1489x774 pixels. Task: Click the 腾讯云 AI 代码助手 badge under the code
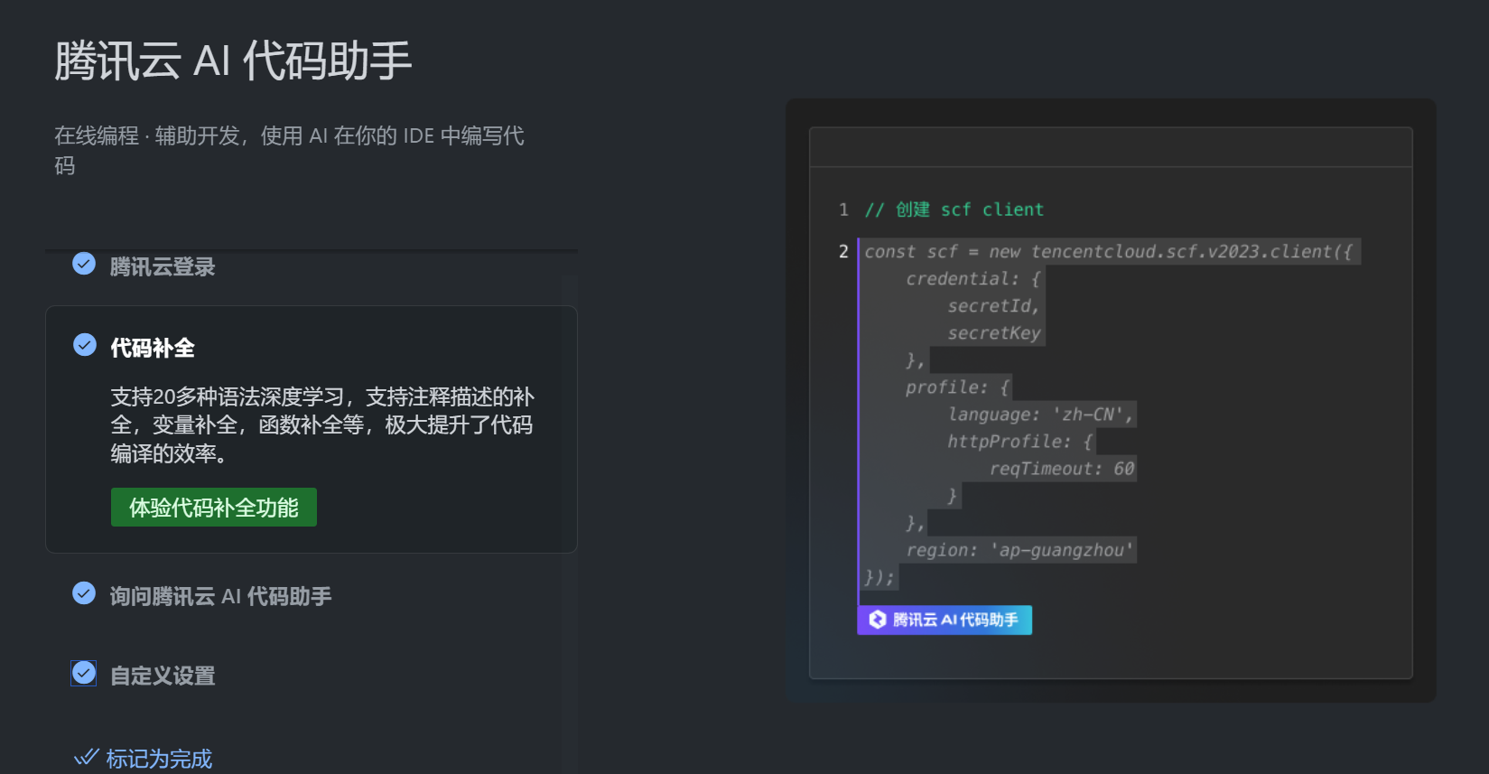(945, 620)
